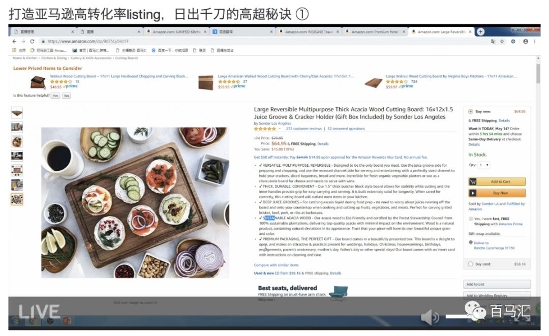Switch to Amazon.com RIGICASE Travel tab
Viewport: 549px width, 336px height.
[309, 32]
